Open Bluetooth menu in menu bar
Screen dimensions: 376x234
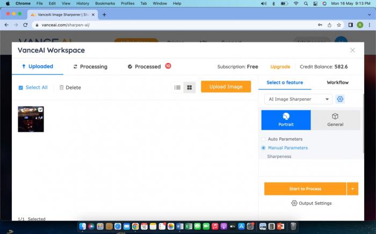point(273,4)
